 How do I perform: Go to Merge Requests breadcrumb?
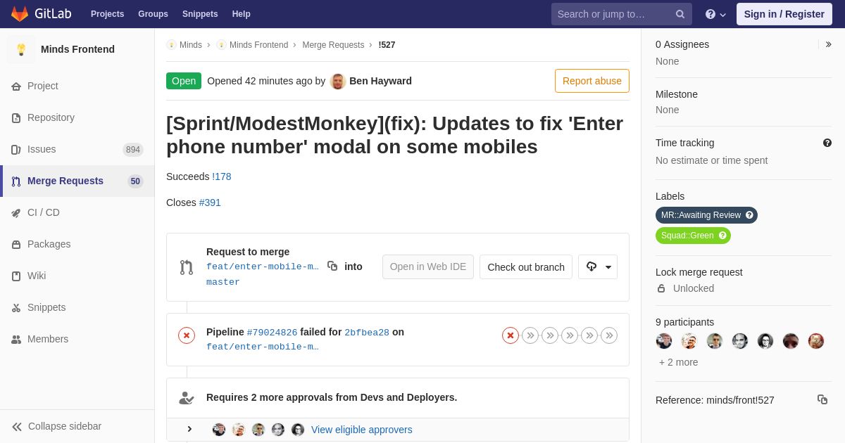333,45
